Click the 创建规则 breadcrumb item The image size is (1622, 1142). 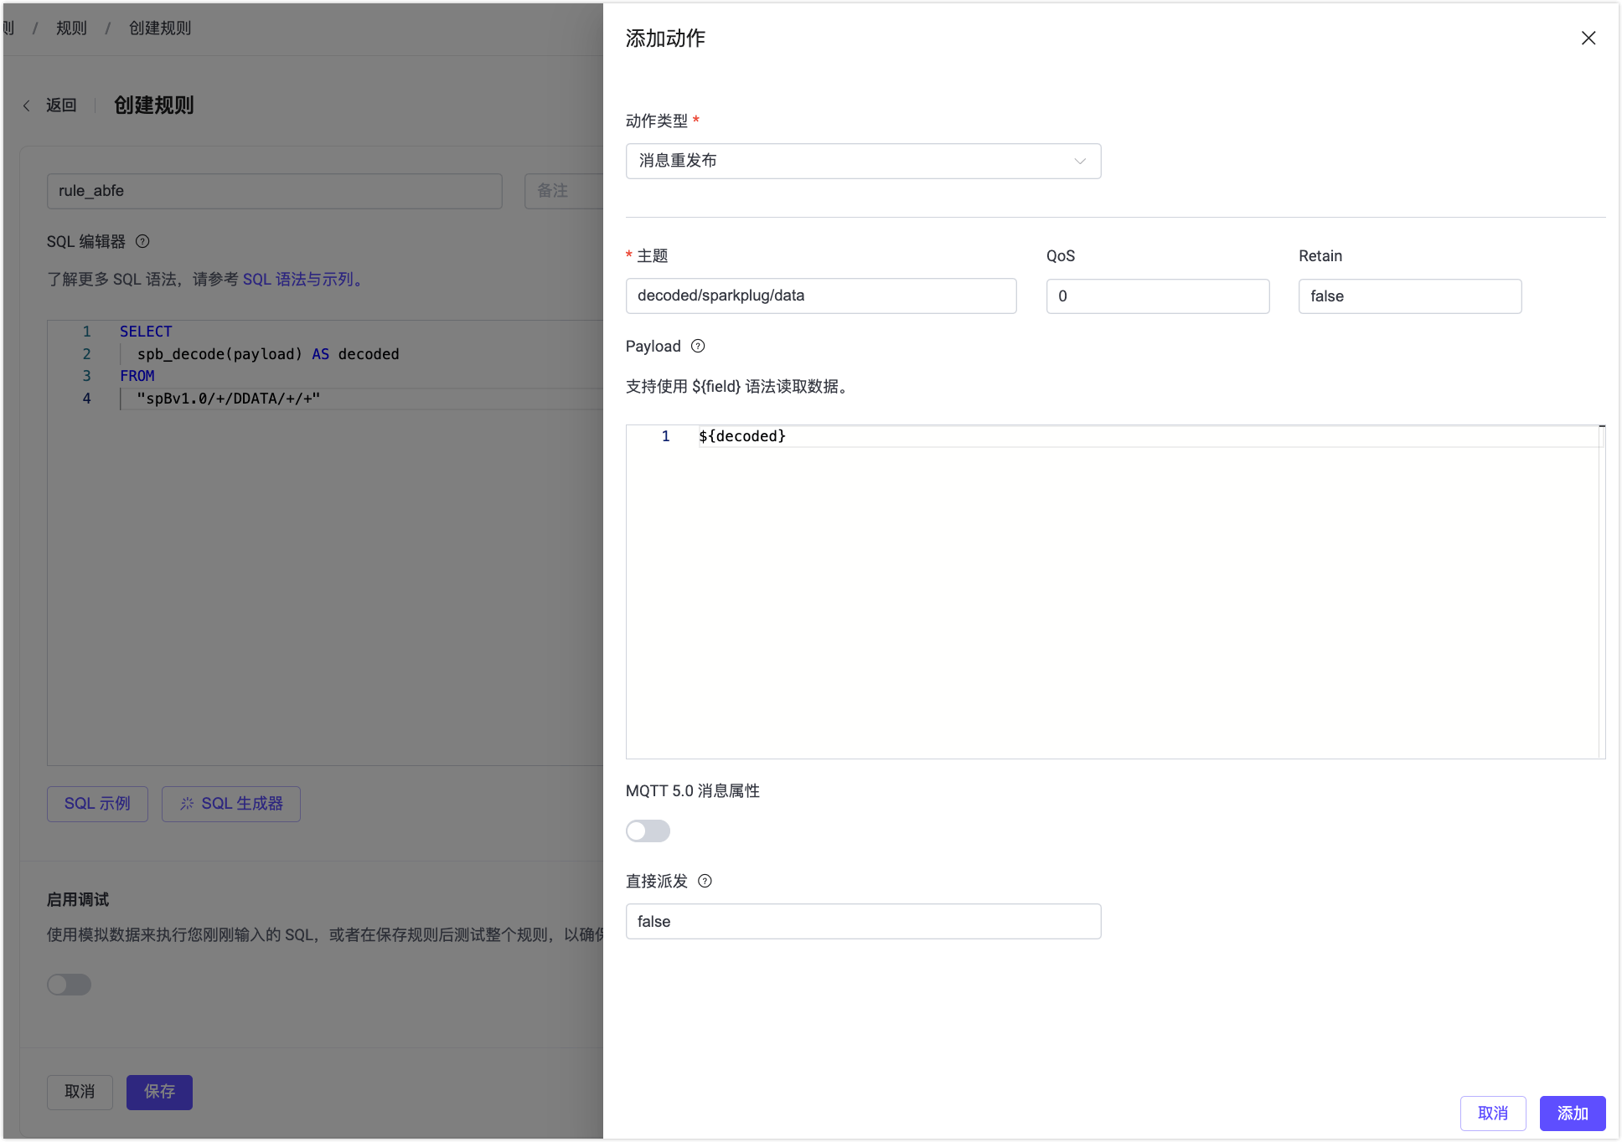(159, 28)
